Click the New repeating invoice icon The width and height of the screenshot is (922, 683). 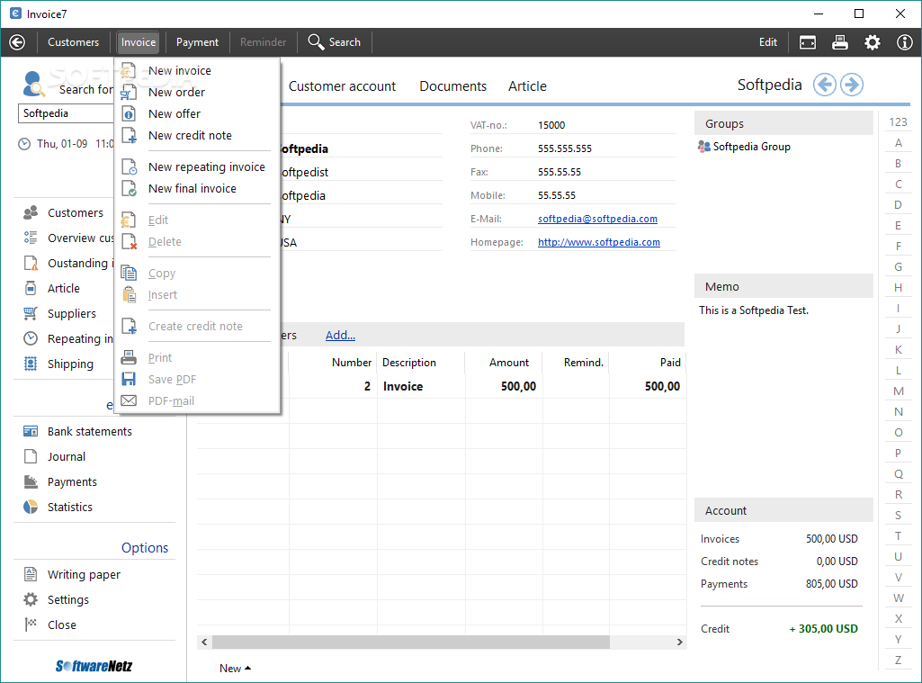point(129,167)
